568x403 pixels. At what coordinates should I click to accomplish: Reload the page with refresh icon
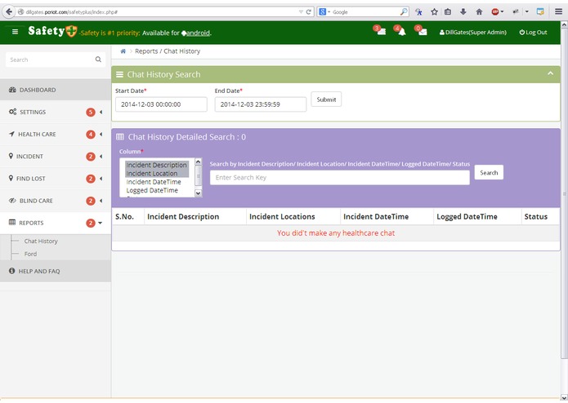pyautogui.click(x=309, y=12)
